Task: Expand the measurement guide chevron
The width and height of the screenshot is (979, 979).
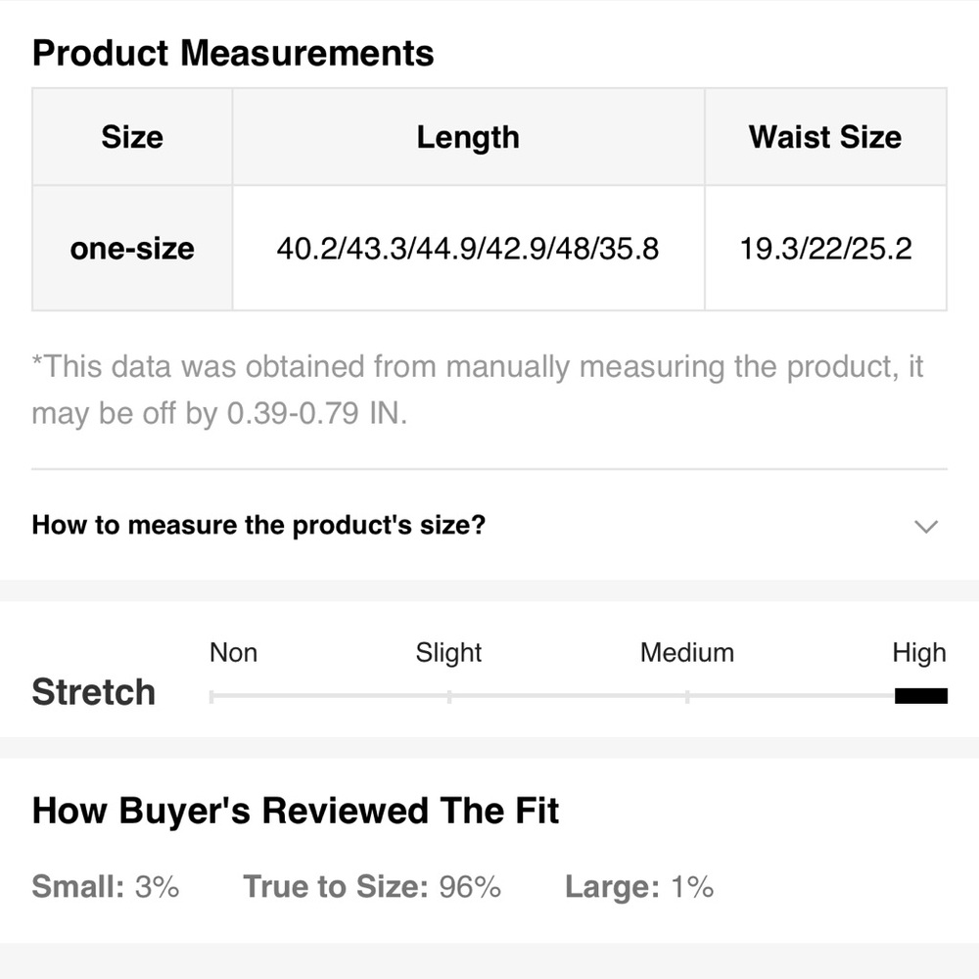Action: click(925, 527)
